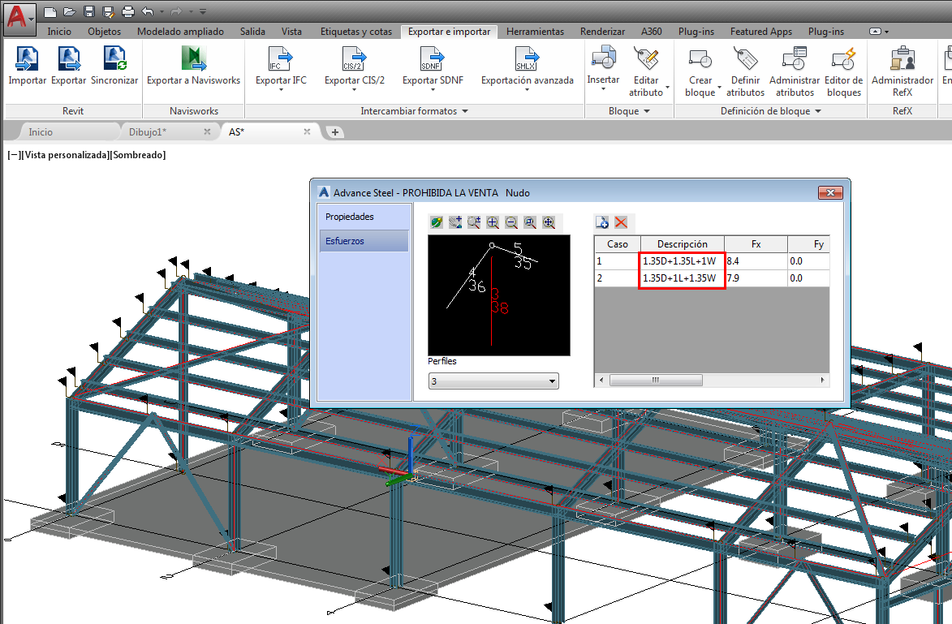Click the Importar Revit icon
The height and width of the screenshot is (624, 952).
pos(27,59)
